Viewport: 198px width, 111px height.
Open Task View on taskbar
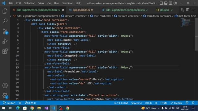tap(10, 108)
